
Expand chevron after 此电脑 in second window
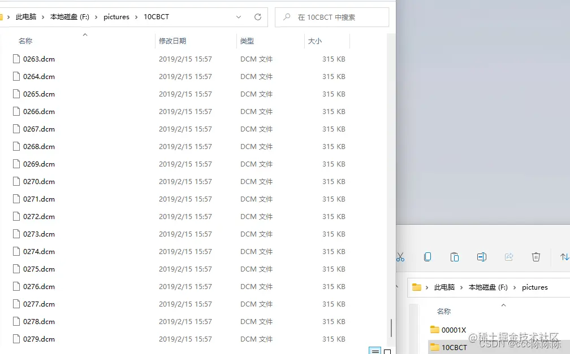point(461,287)
